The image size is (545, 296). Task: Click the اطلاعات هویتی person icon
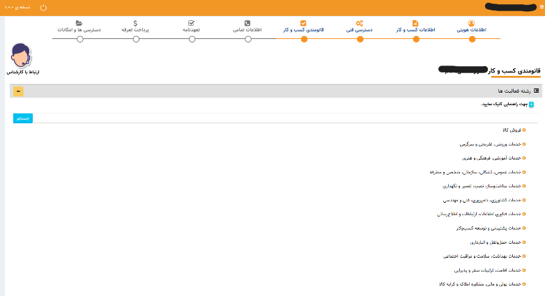click(x=472, y=23)
